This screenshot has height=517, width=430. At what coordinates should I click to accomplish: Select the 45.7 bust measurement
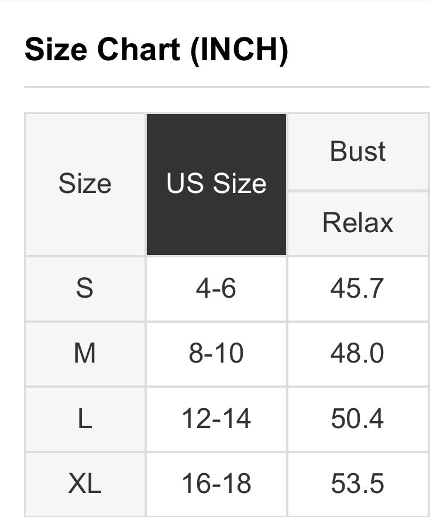click(x=357, y=288)
